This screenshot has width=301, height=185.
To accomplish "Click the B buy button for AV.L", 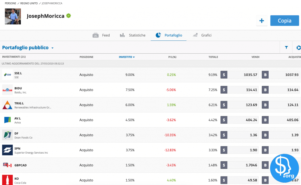I will click(x=265, y=120).
